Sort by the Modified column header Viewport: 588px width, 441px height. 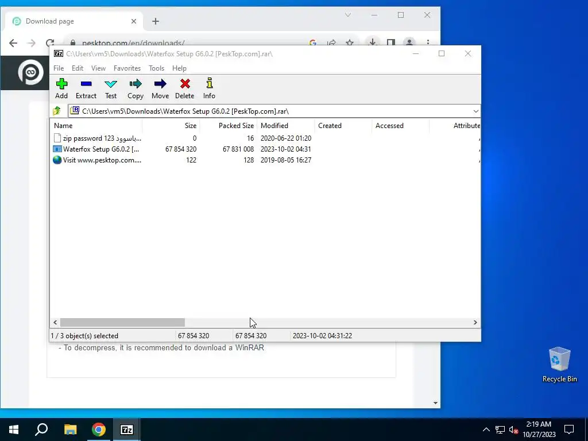[286, 126]
